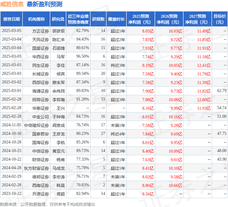
Task: Click 德邦证券 institution name
Action: (41, 177)
